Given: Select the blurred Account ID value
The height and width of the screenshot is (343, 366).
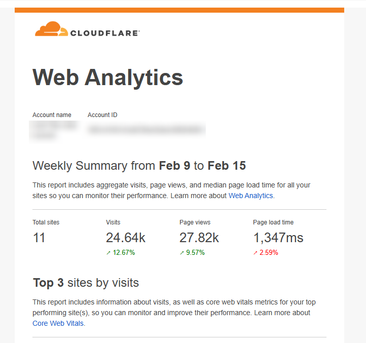Looking at the screenshot, I should click(146, 130).
